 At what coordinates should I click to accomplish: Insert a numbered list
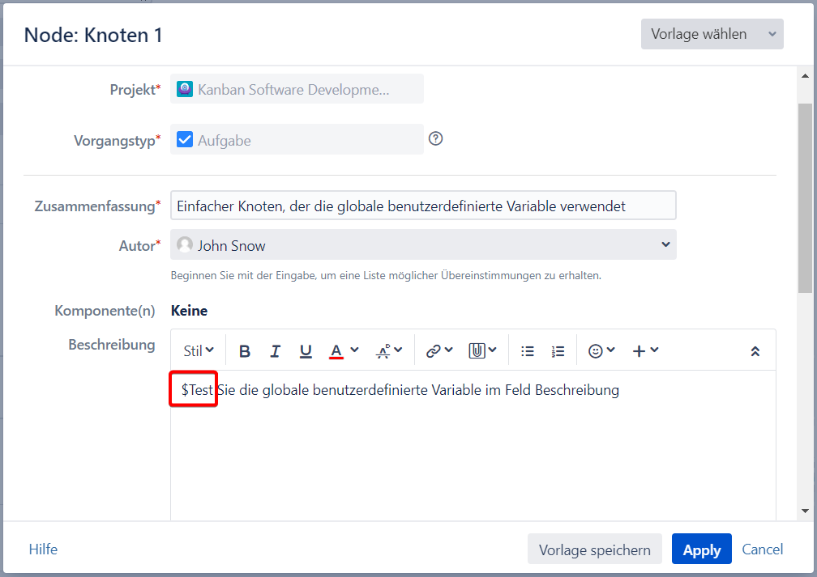click(558, 351)
